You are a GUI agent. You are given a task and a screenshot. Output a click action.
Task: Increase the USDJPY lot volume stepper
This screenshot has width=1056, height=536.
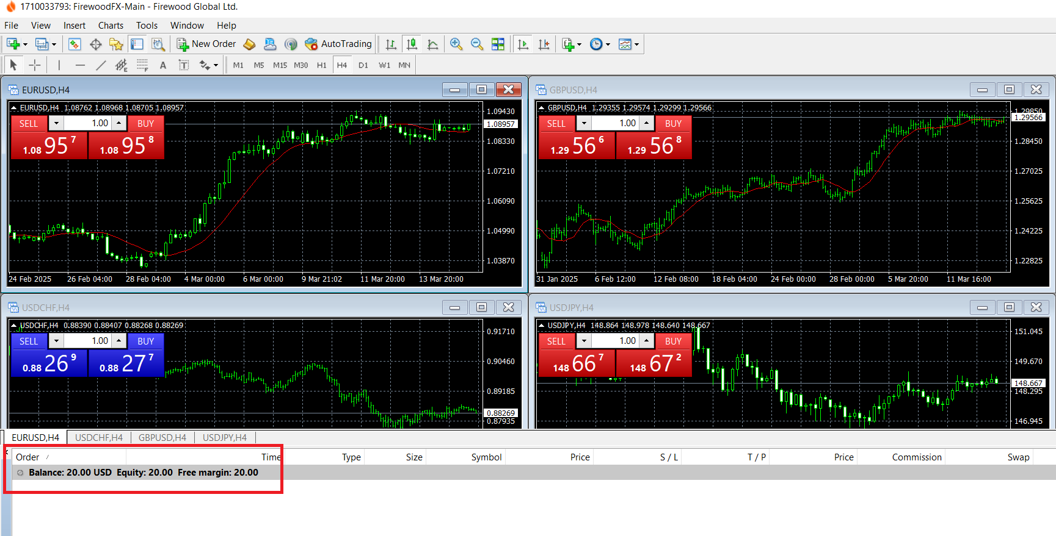click(646, 341)
